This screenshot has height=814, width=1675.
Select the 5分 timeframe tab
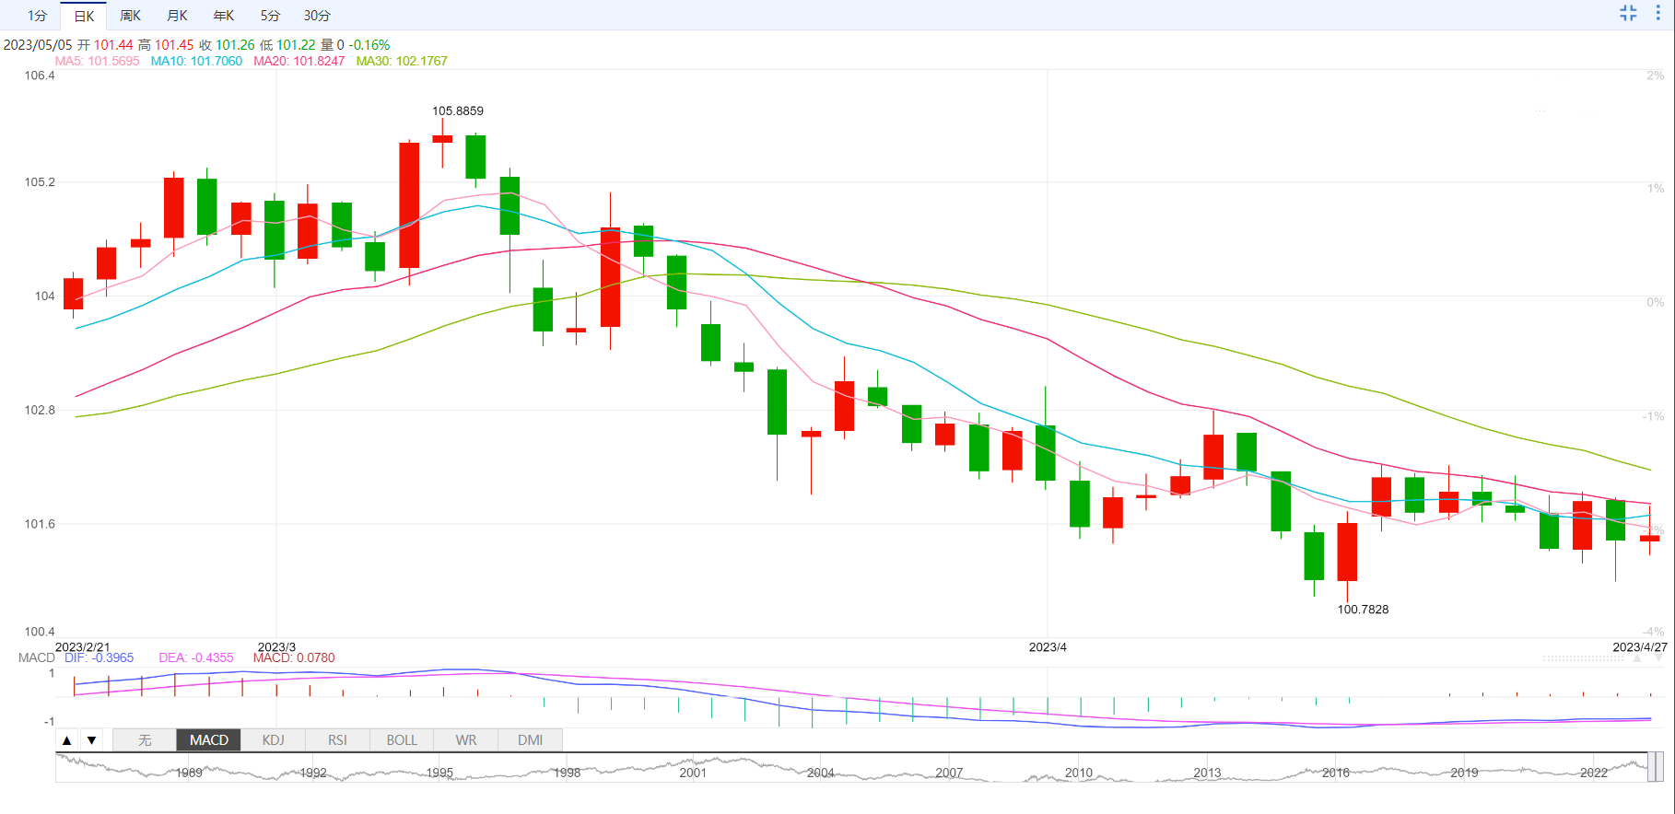[x=270, y=16]
